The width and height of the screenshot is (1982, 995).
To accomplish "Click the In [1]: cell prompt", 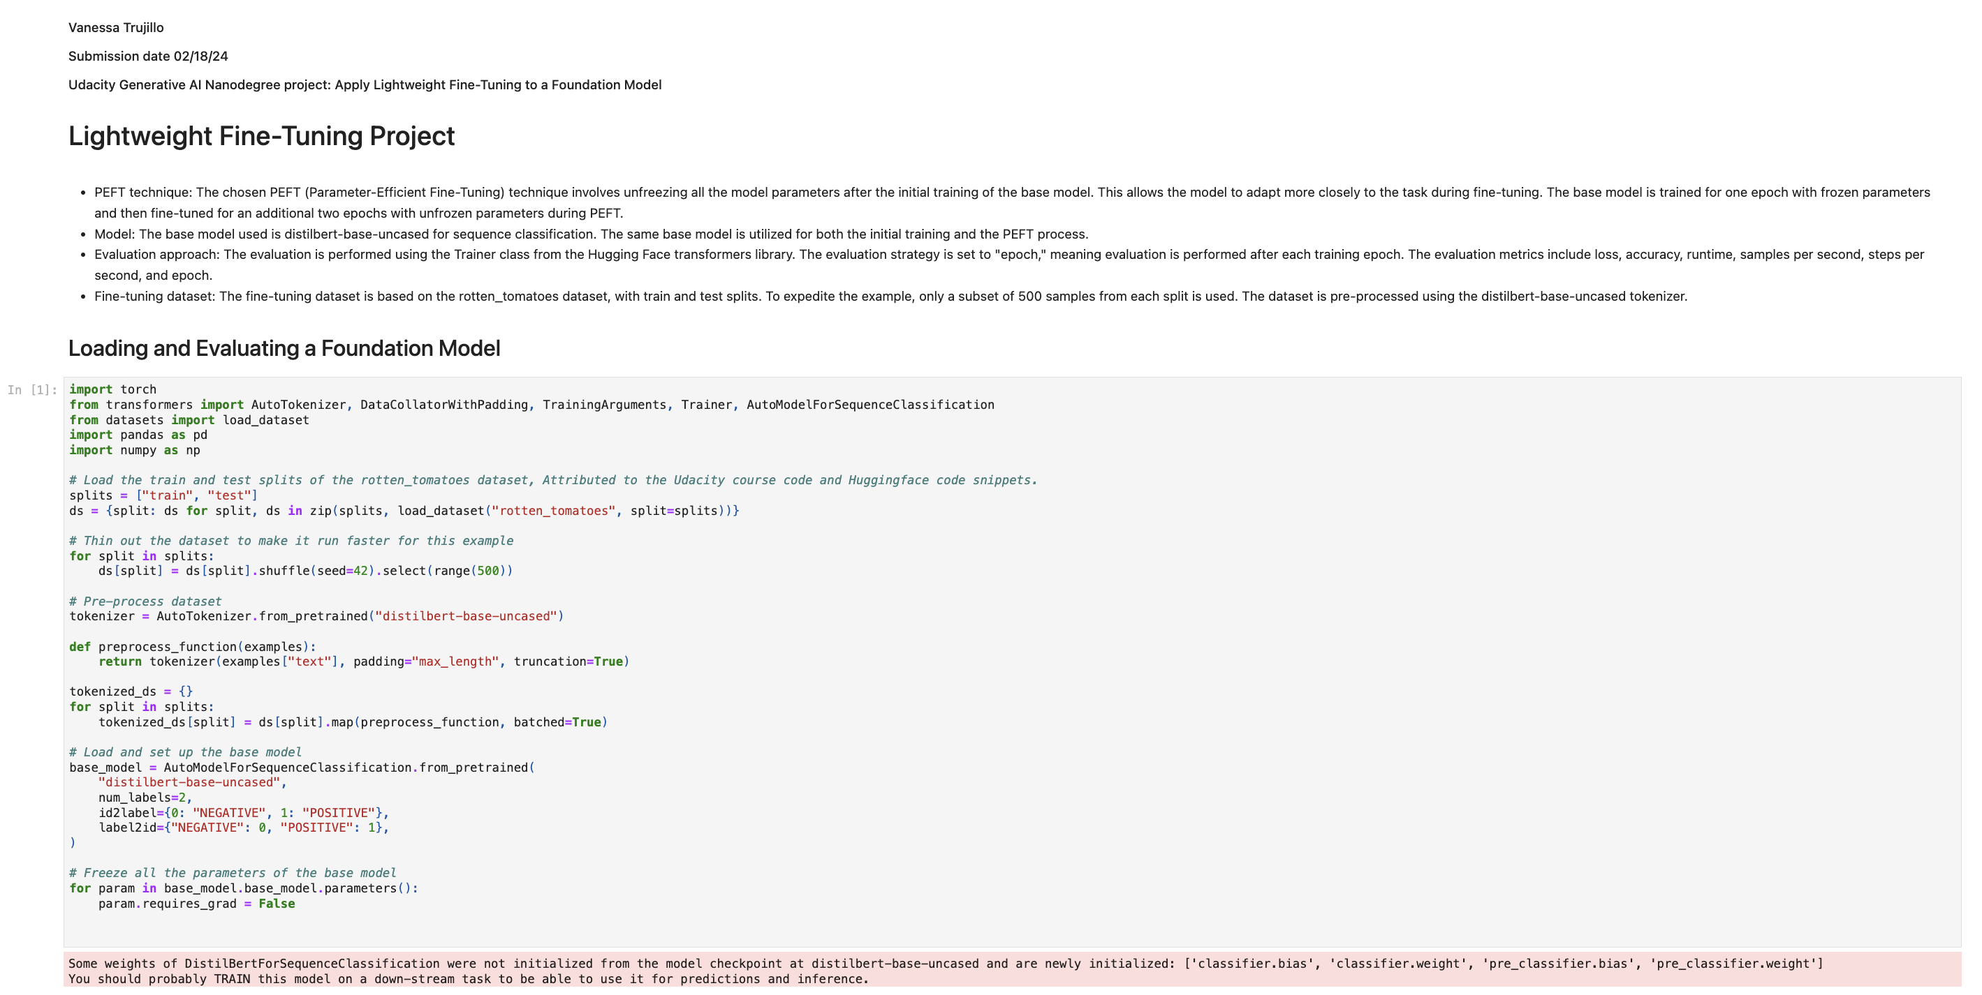I will [x=32, y=390].
